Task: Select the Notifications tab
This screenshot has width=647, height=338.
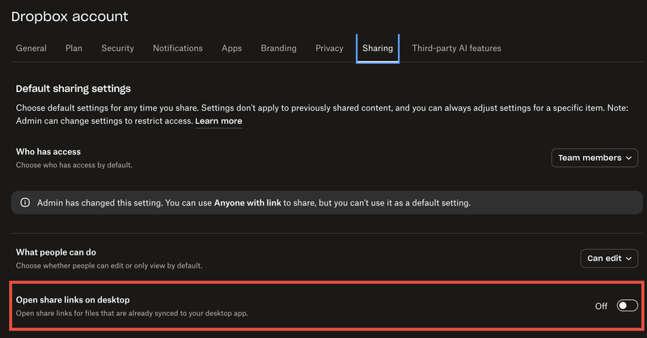Action: pos(178,49)
